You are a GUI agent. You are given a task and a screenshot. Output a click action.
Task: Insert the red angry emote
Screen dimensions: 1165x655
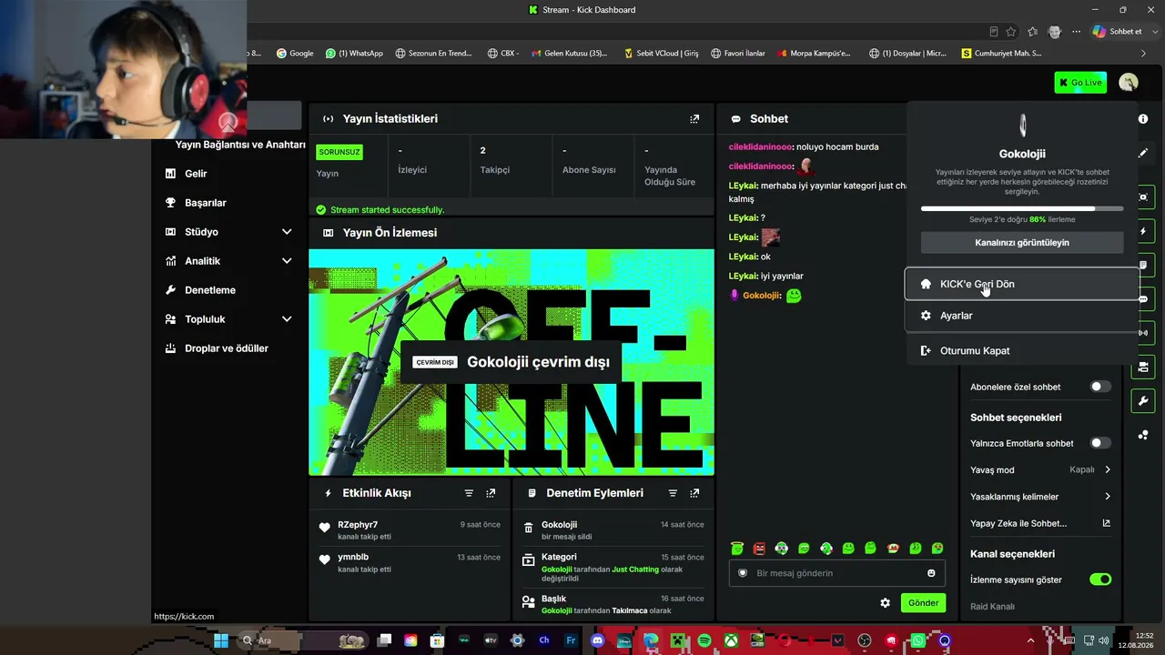[x=759, y=549]
